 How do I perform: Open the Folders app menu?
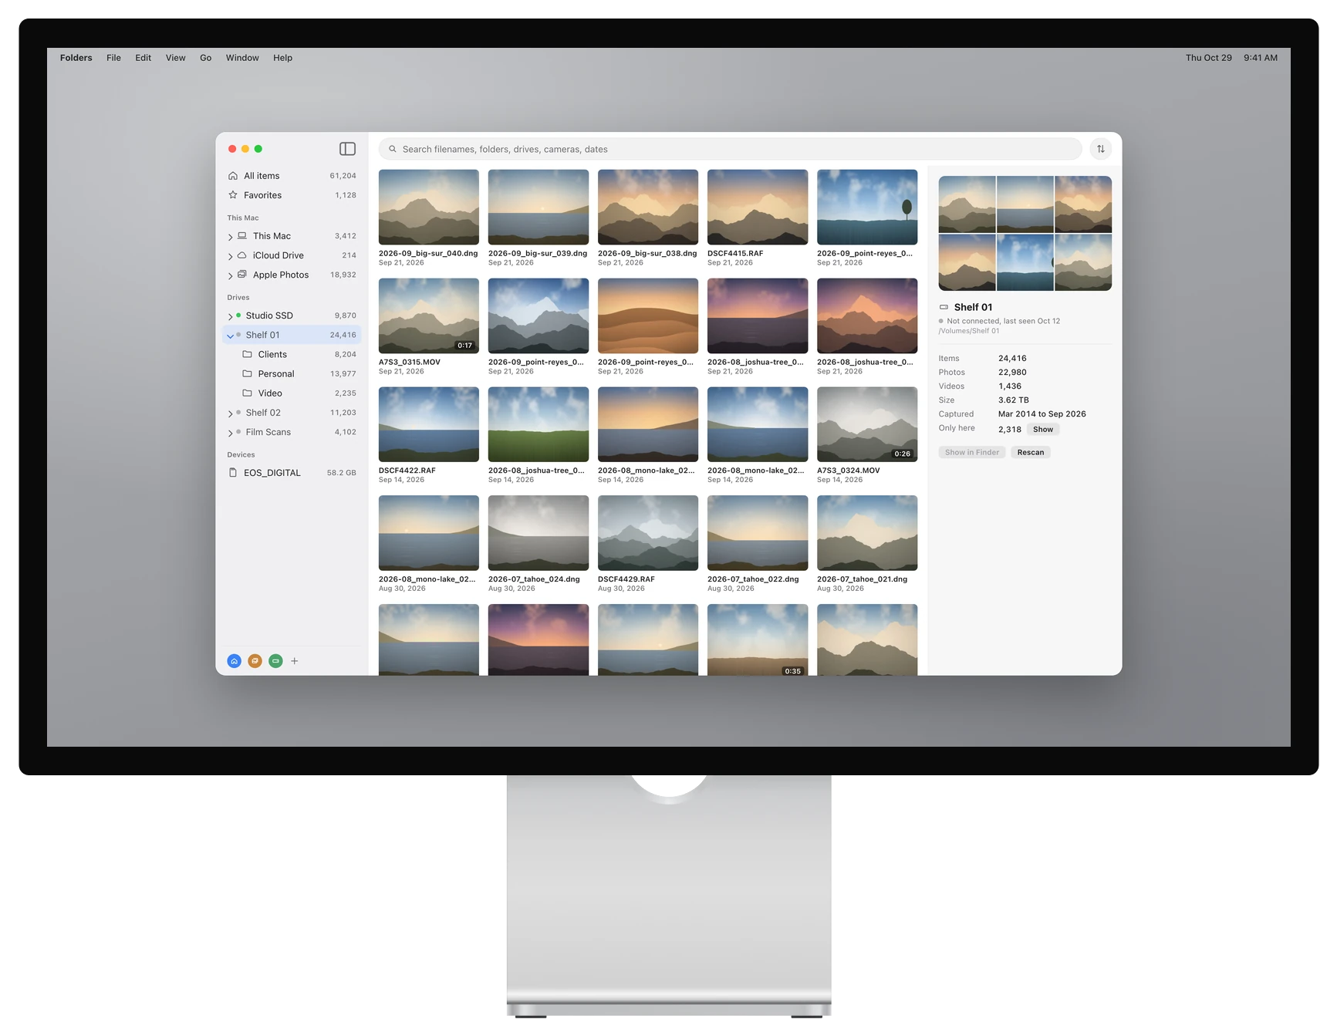(76, 58)
